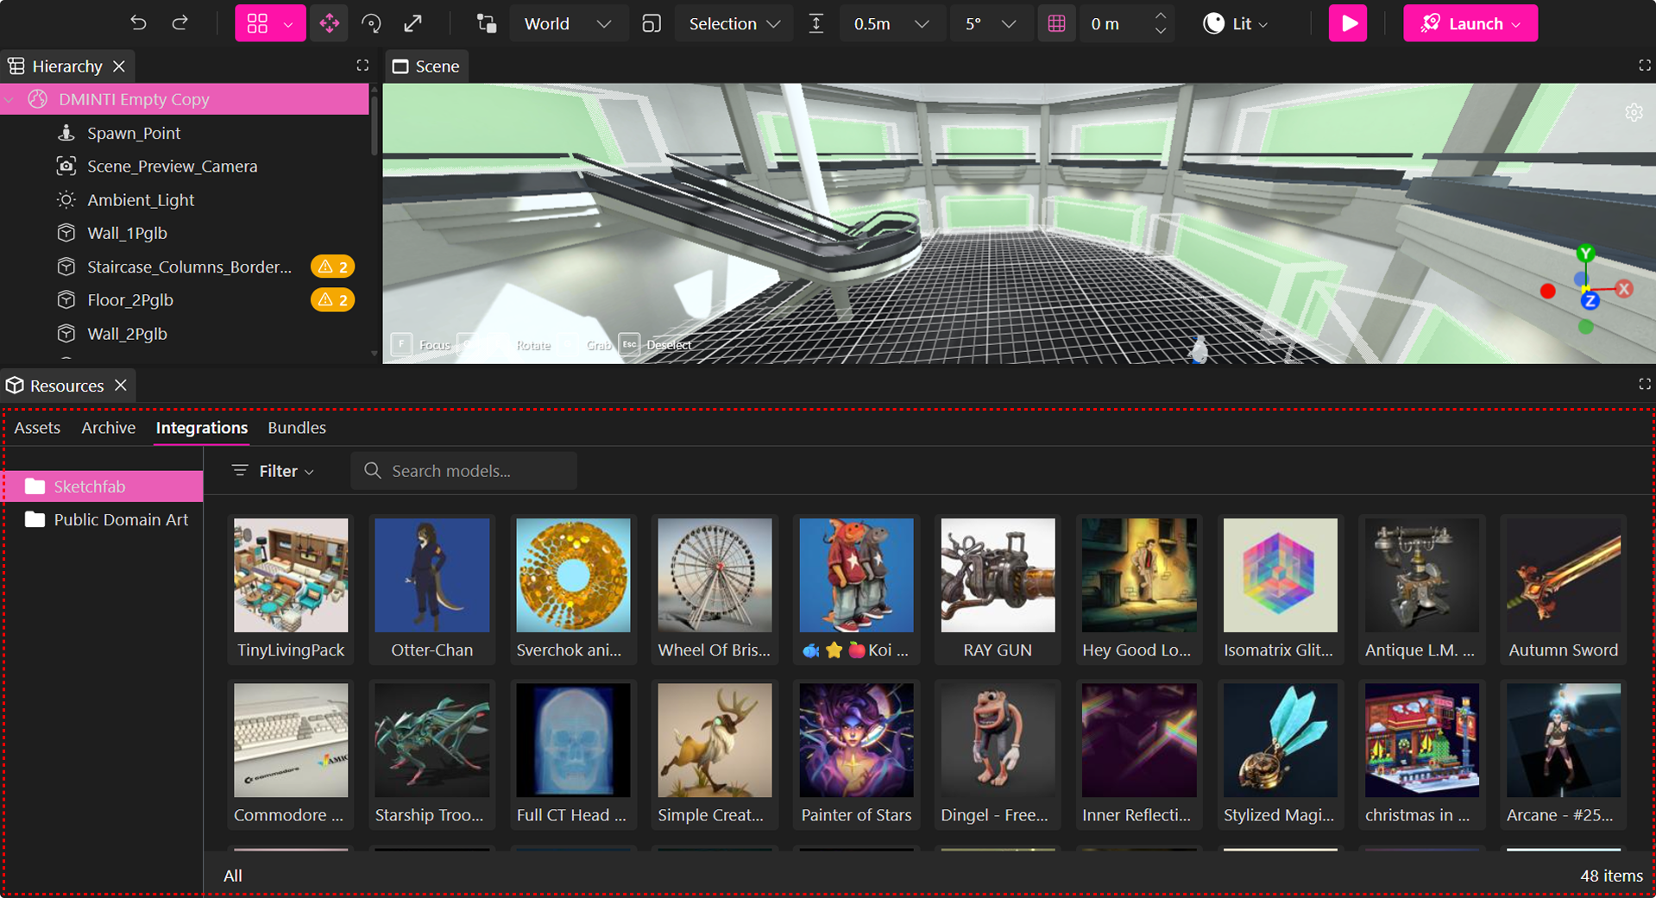Select the RAY GUN model thumbnail
Screen dimensions: 1656x898
[997, 575]
